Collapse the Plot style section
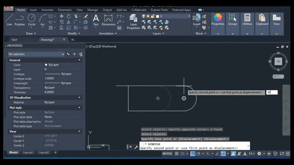 (79, 108)
